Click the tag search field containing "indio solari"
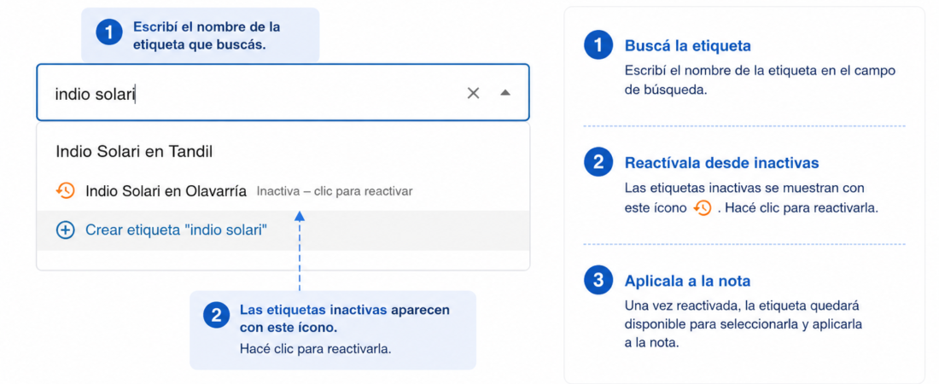The height and width of the screenshot is (384, 939). click(283, 92)
